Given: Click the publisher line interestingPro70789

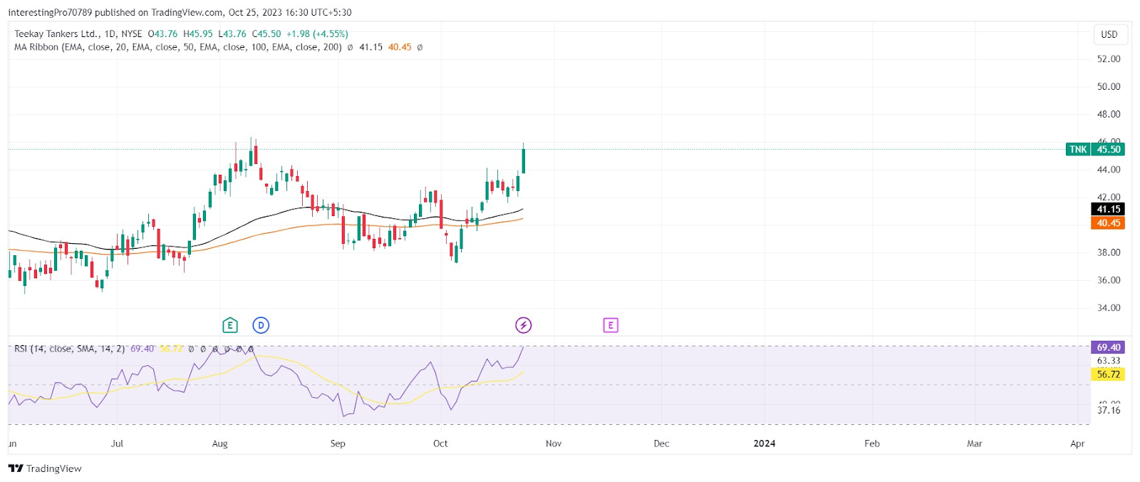Looking at the screenshot, I should [180, 12].
